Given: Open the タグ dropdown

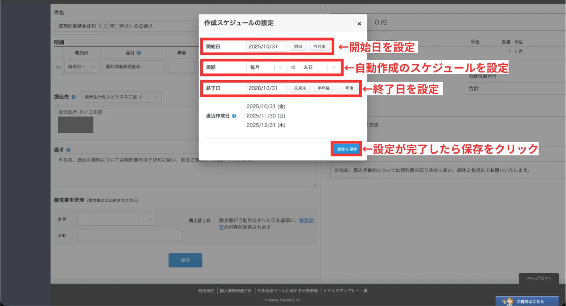Looking at the screenshot, I should (117, 219).
